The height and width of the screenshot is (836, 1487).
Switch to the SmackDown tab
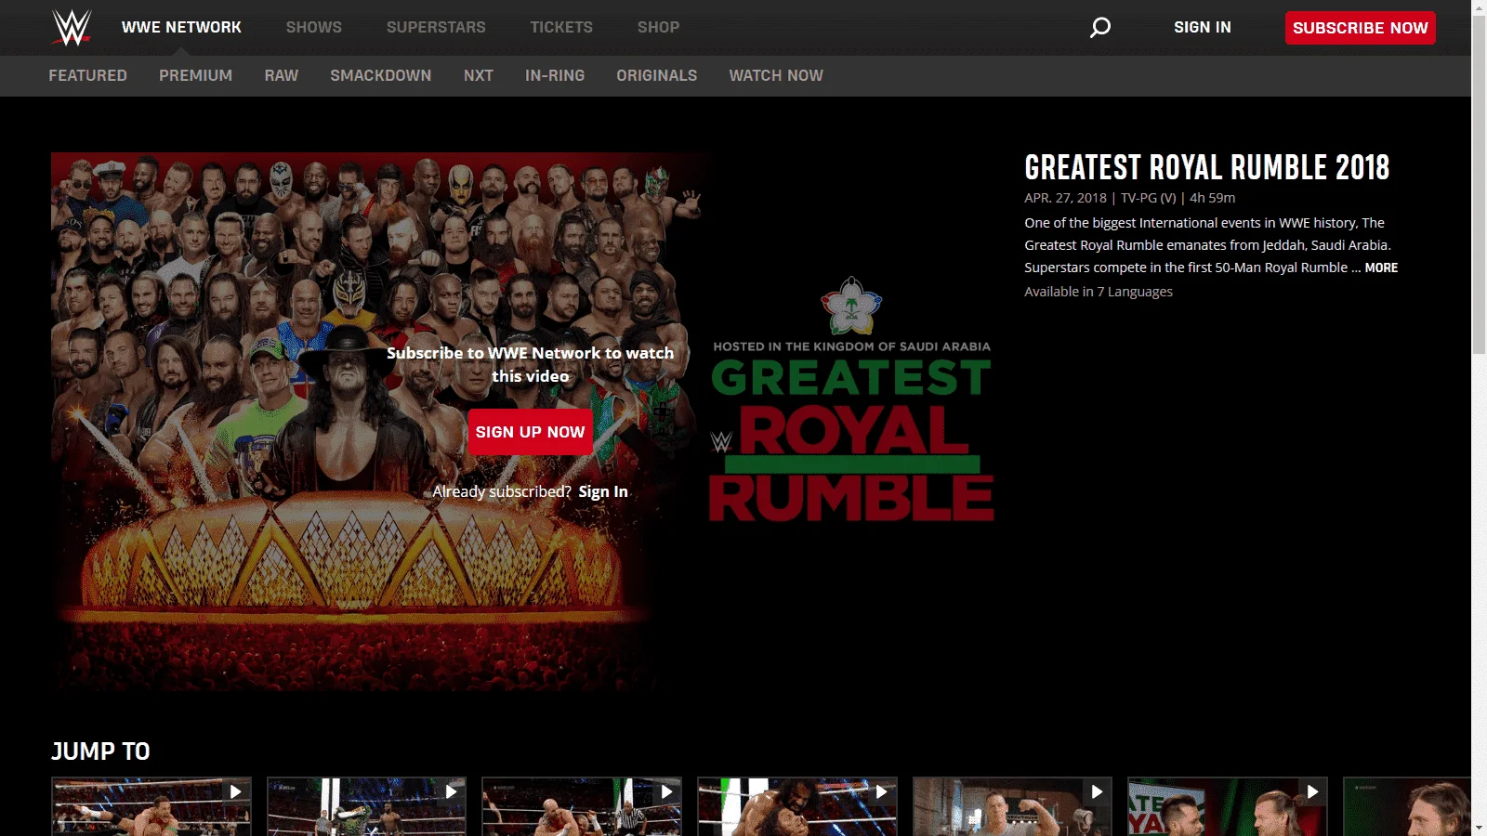(381, 76)
